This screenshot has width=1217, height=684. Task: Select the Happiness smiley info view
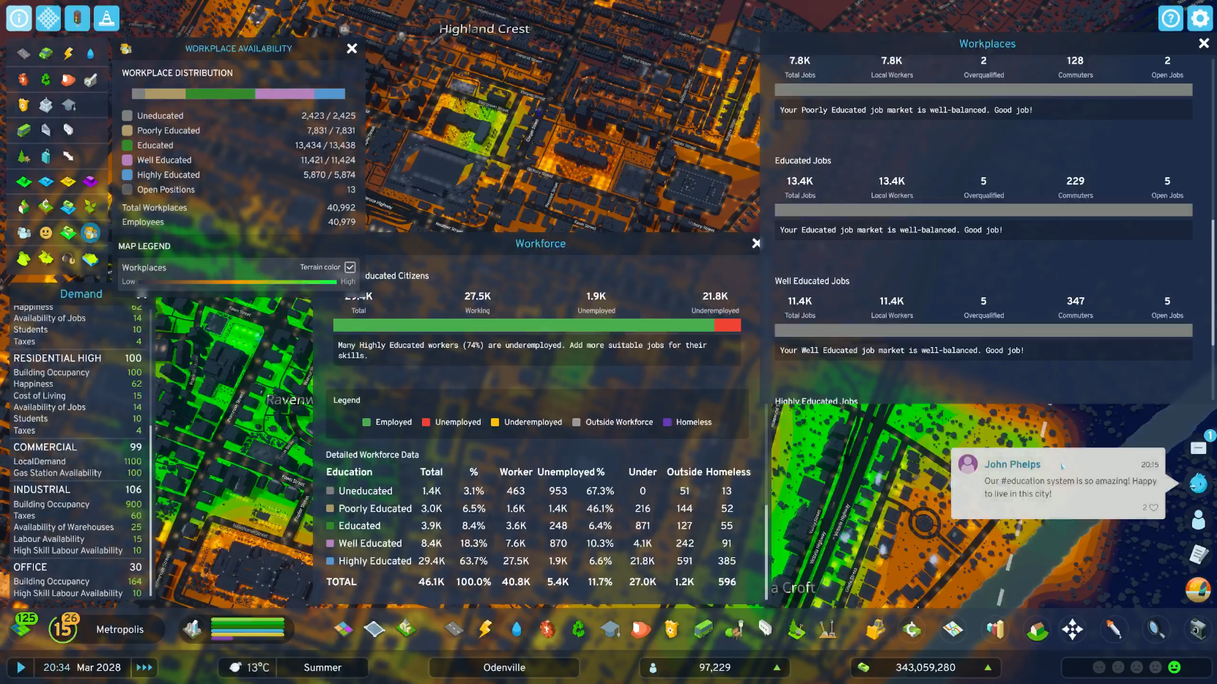[45, 233]
